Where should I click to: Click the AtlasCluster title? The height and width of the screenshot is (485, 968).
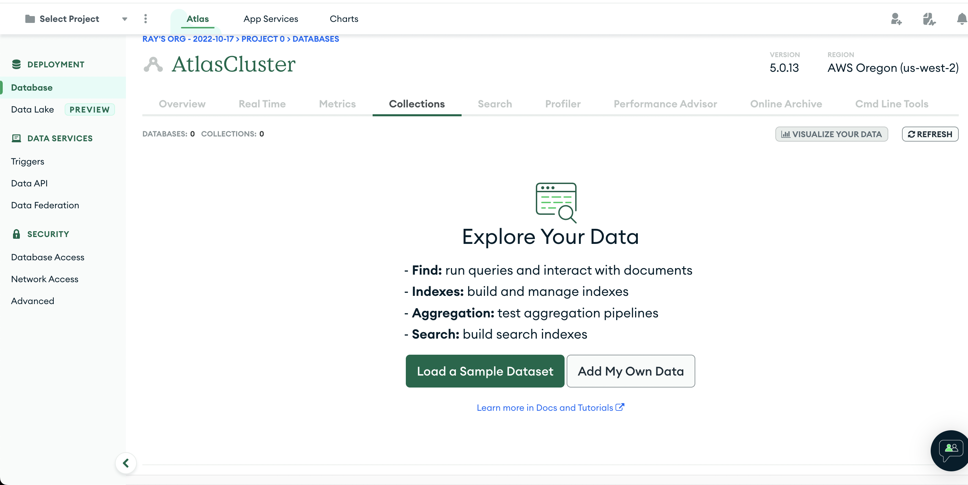234,64
